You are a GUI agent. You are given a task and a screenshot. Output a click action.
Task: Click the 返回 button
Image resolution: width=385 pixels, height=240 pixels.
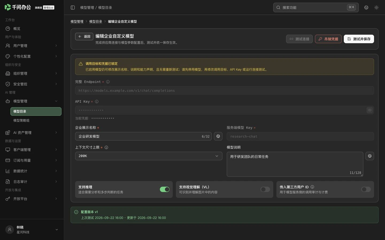(x=84, y=37)
